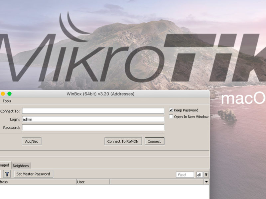Uncheck the Keep Password checkbox
The height and width of the screenshot is (199, 266).
coord(171,110)
